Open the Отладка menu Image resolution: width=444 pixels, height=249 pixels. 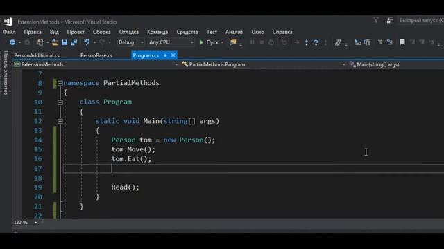tap(129, 32)
